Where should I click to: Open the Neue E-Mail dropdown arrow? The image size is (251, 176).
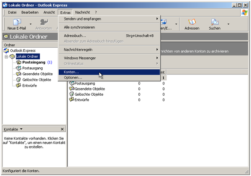click(31, 24)
